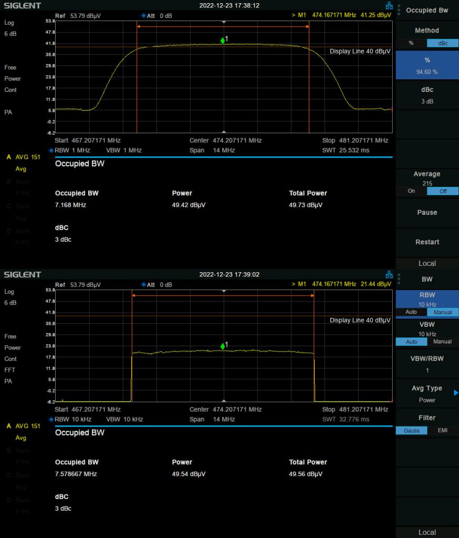Click the network status icon in top screenshot

click(389, 5)
